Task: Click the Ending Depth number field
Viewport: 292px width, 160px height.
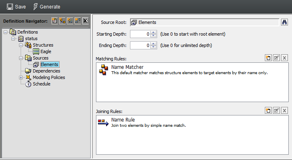Action: (140, 45)
